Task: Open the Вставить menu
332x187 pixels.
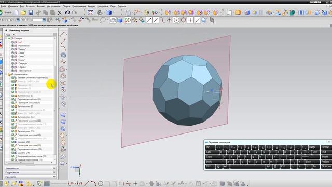Action: pos(30,6)
